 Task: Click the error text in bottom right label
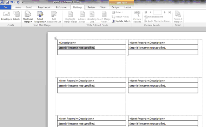click(x=148, y=124)
